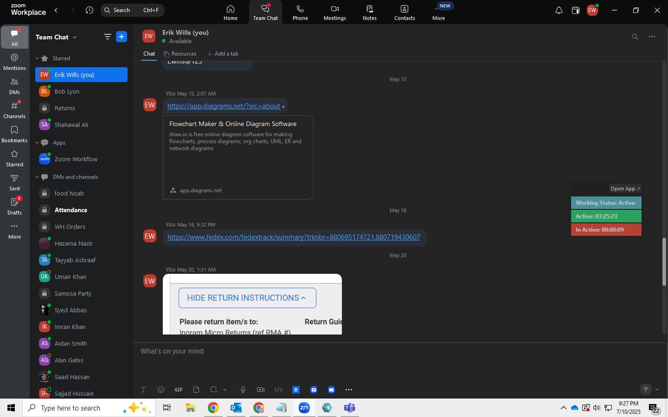Open the app.diagrams.net link
668x417 pixels.
point(224,106)
